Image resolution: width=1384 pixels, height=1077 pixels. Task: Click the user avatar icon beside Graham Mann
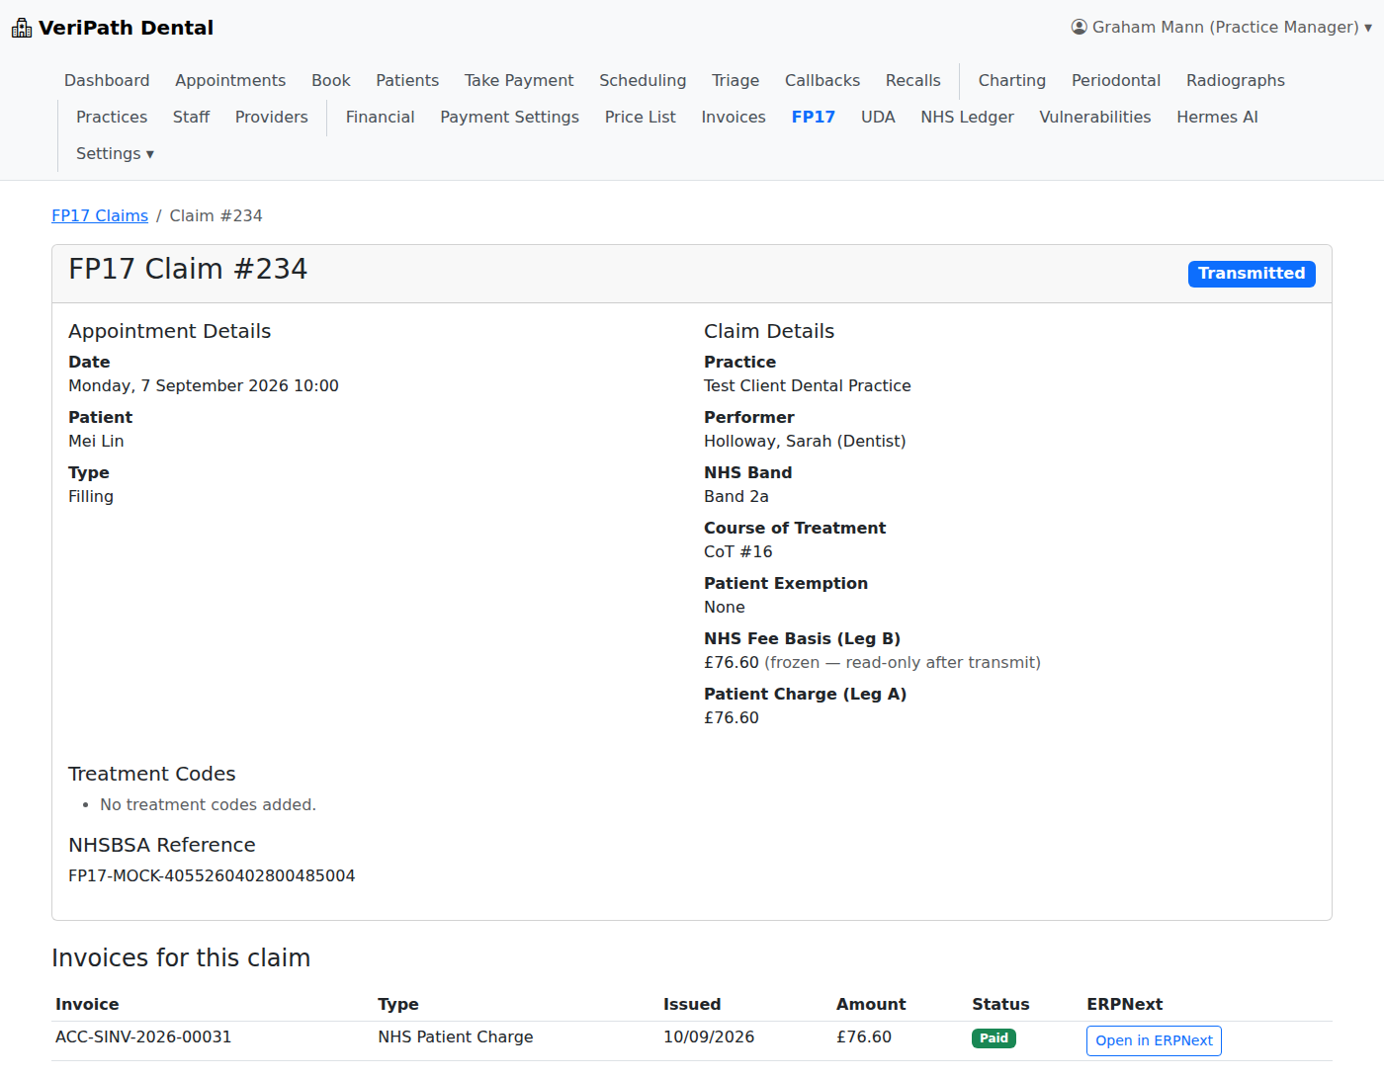coord(1080,27)
